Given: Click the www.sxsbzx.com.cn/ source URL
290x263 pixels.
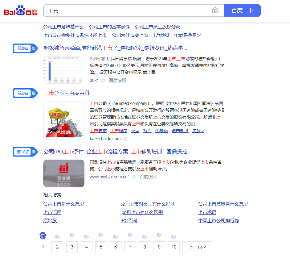Looking at the screenshot, I should [x=109, y=177].
